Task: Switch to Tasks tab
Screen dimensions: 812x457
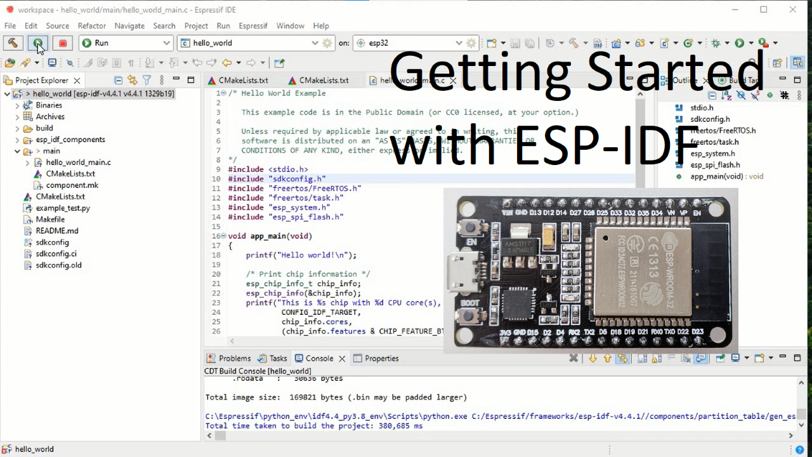Action: pos(273,359)
